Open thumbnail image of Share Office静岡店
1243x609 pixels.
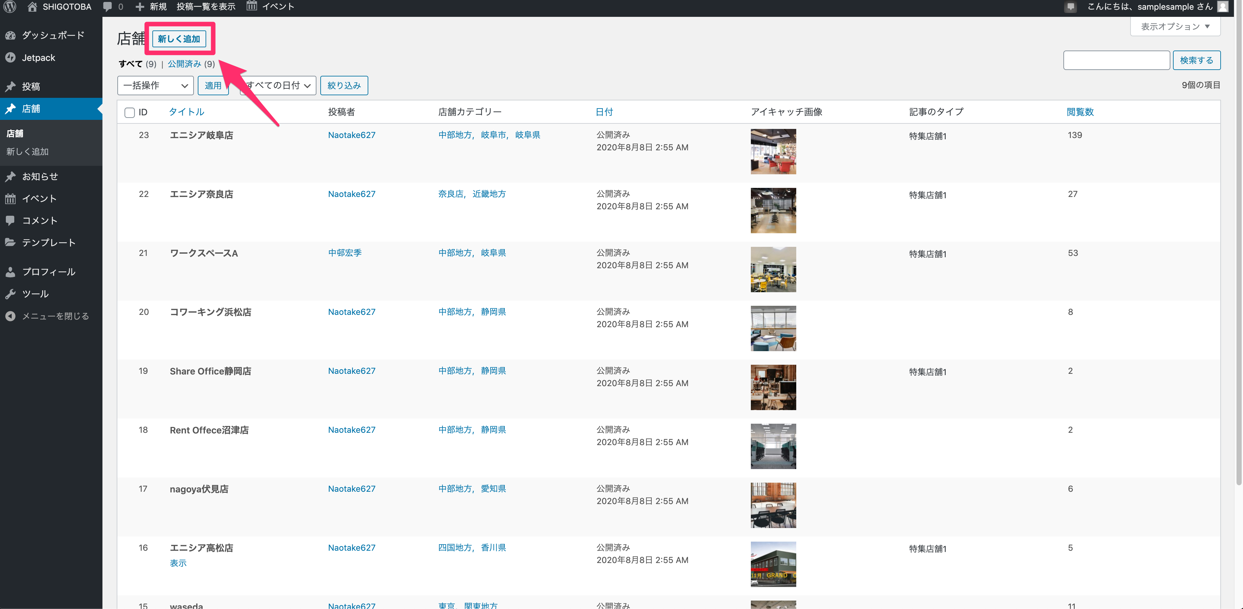[773, 388]
